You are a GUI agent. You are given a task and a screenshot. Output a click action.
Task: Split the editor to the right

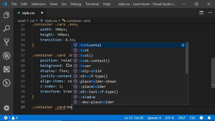coord(201,13)
